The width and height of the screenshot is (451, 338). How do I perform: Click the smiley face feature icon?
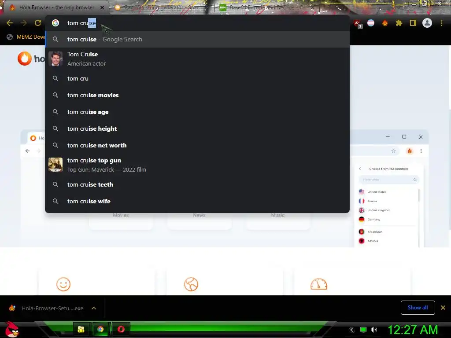[x=63, y=284]
